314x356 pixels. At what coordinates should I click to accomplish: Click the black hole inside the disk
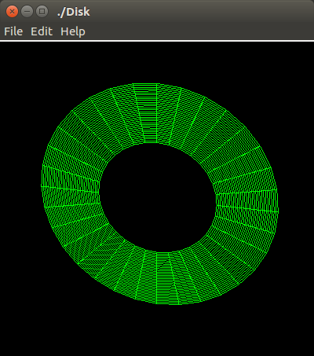(158, 198)
